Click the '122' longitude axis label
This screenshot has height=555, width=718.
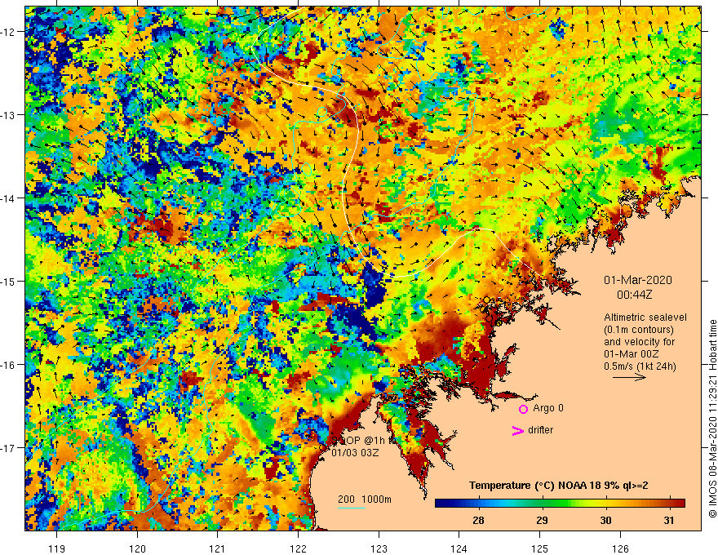(298, 548)
